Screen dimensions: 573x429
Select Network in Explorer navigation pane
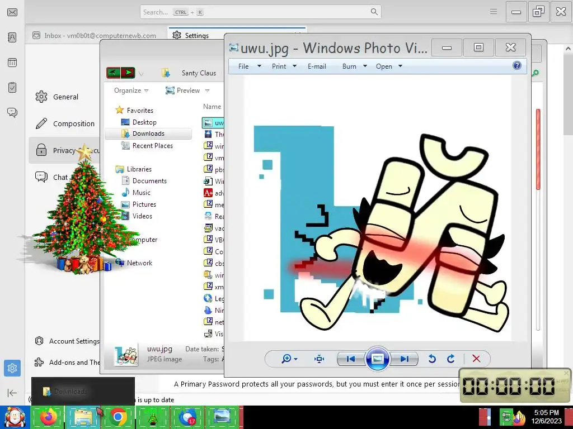[134, 263]
